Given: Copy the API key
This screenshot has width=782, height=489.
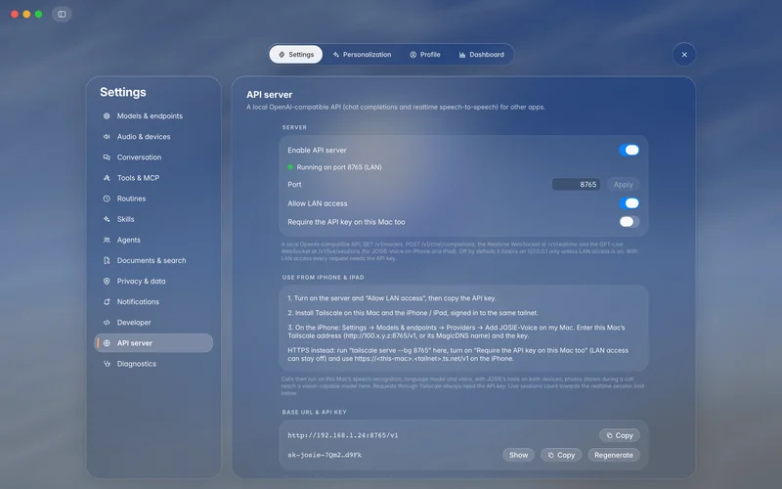Looking at the screenshot, I should click(561, 455).
